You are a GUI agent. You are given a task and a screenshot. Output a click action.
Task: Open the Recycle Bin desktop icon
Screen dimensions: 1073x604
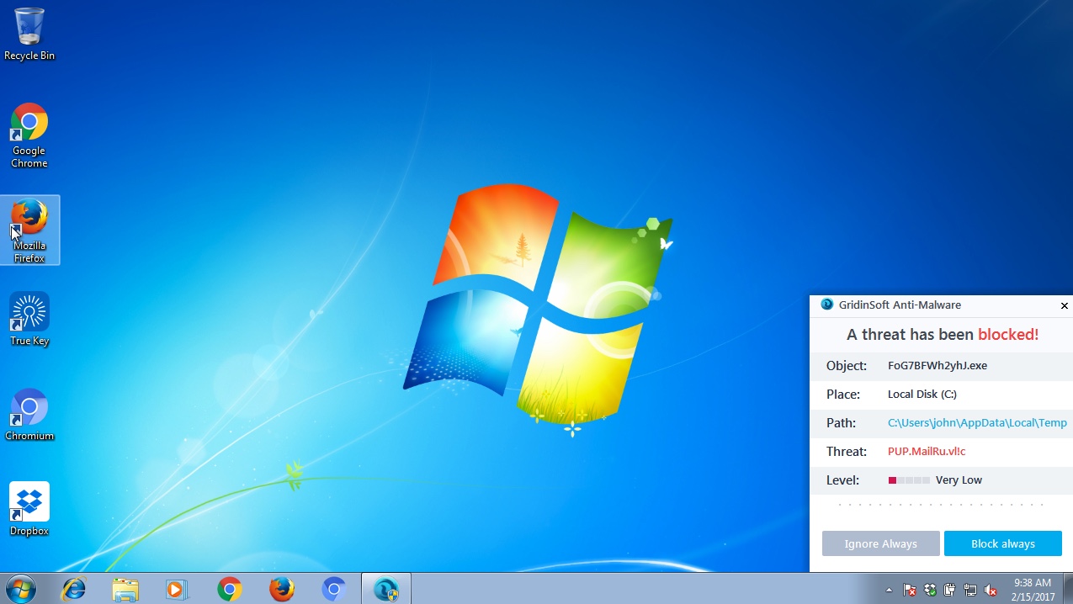coord(29,34)
